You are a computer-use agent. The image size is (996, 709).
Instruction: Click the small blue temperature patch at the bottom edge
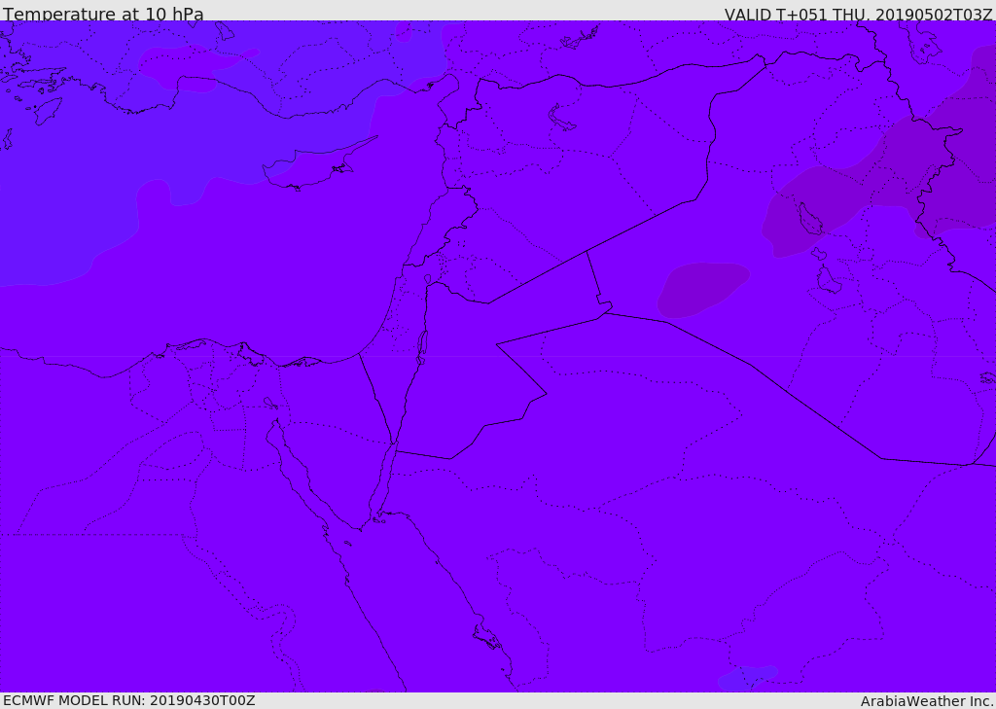click(748, 678)
